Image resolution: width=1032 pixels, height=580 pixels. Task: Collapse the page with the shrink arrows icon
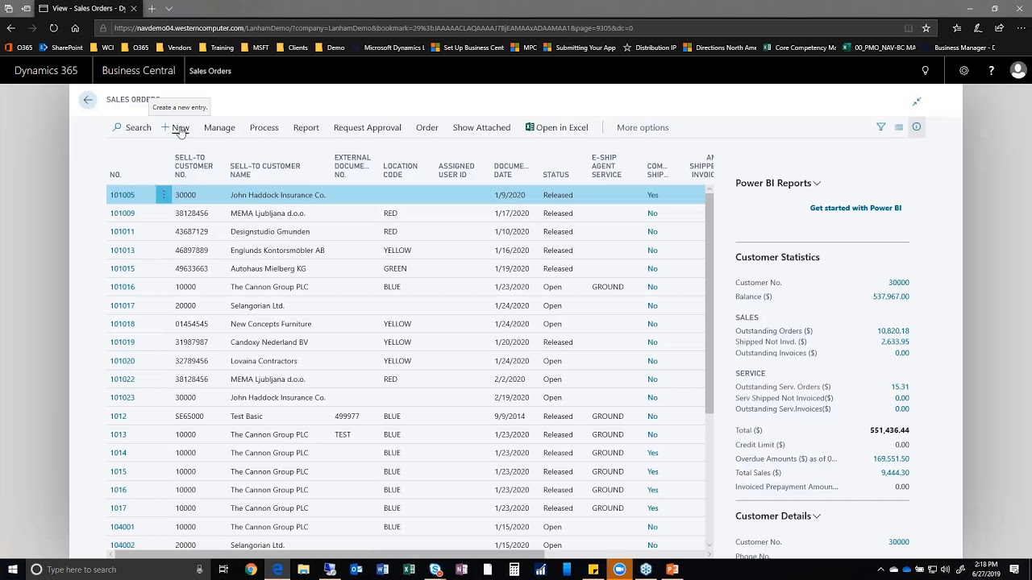pos(917,101)
